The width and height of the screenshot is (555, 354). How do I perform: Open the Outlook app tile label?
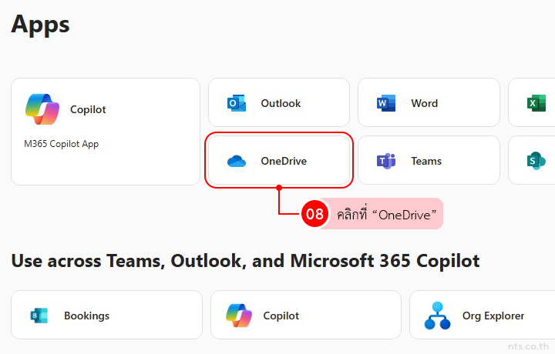point(281,103)
